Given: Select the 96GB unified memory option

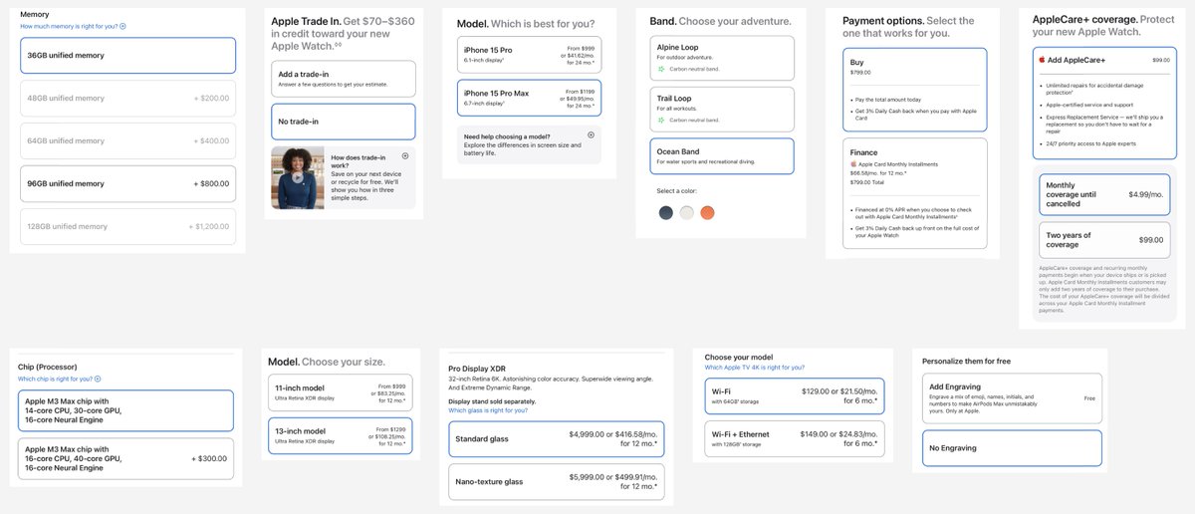Looking at the screenshot, I should coord(127,184).
